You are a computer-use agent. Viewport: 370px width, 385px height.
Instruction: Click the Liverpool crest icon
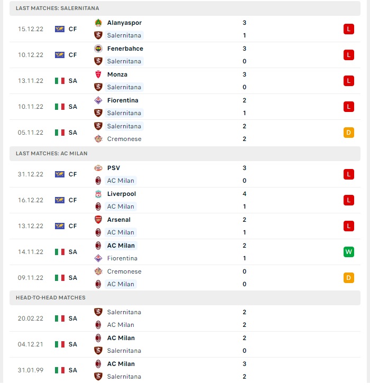98,194
